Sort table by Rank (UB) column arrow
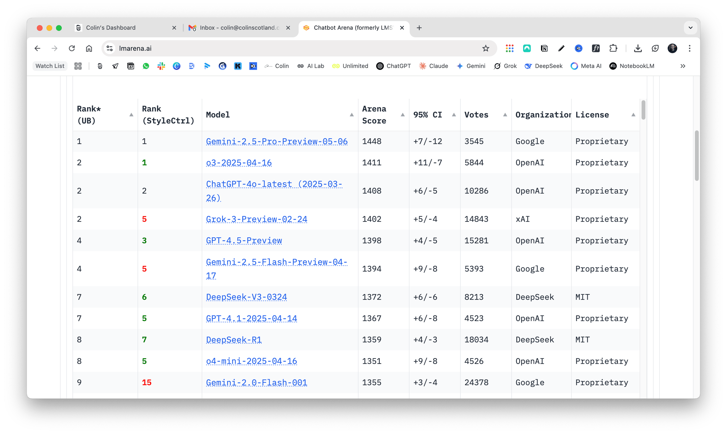The height and width of the screenshot is (434, 727). coord(131,115)
